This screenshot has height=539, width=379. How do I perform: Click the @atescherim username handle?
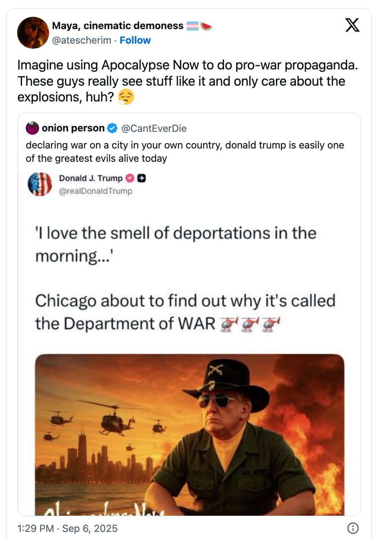(79, 40)
